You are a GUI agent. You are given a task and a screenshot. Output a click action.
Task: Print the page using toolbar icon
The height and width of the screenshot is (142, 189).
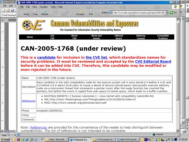(x=91, y=12)
